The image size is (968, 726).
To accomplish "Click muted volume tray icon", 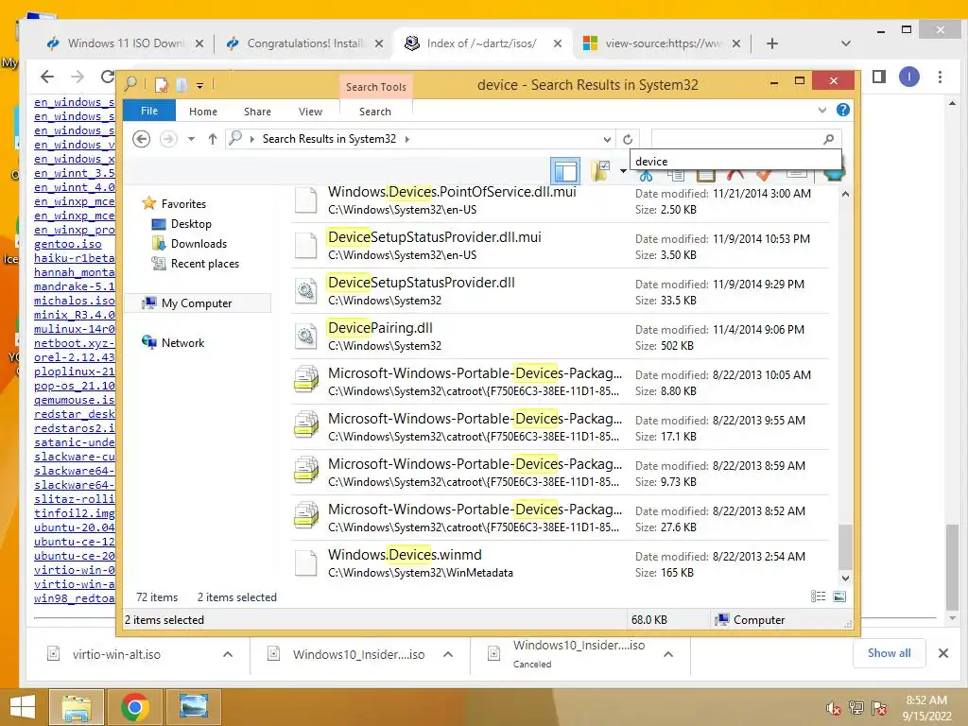I will (x=834, y=708).
